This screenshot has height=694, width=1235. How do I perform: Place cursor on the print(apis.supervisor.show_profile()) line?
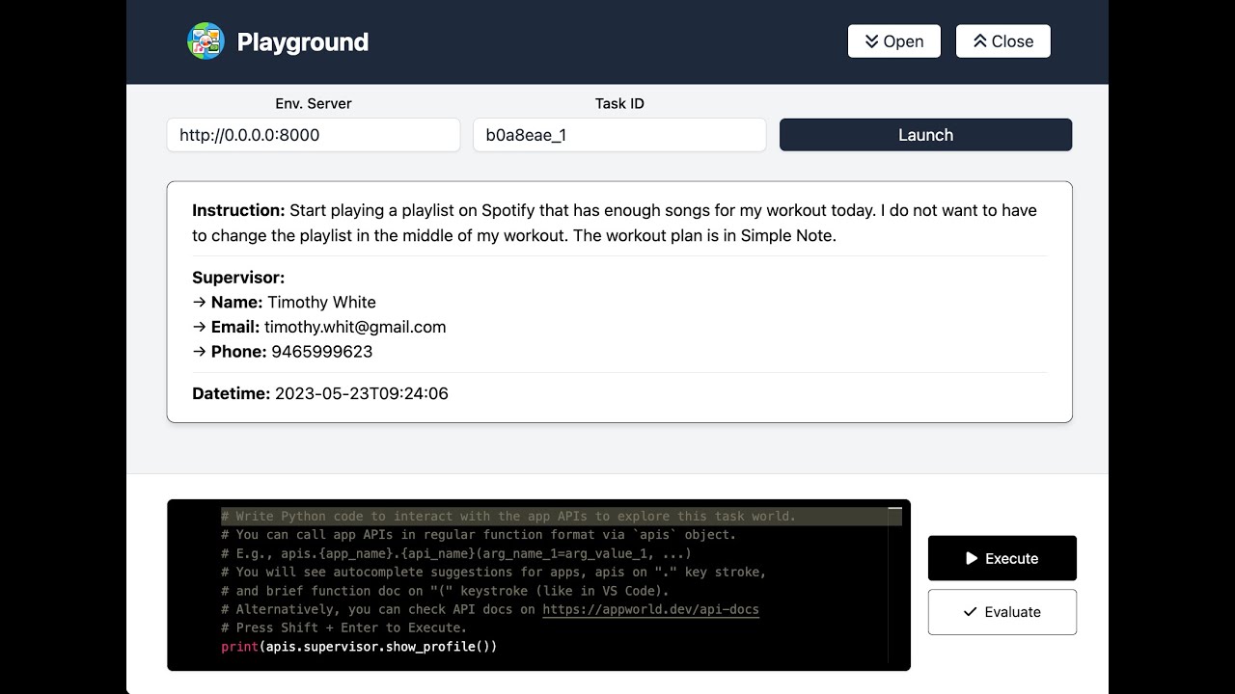[x=359, y=647]
